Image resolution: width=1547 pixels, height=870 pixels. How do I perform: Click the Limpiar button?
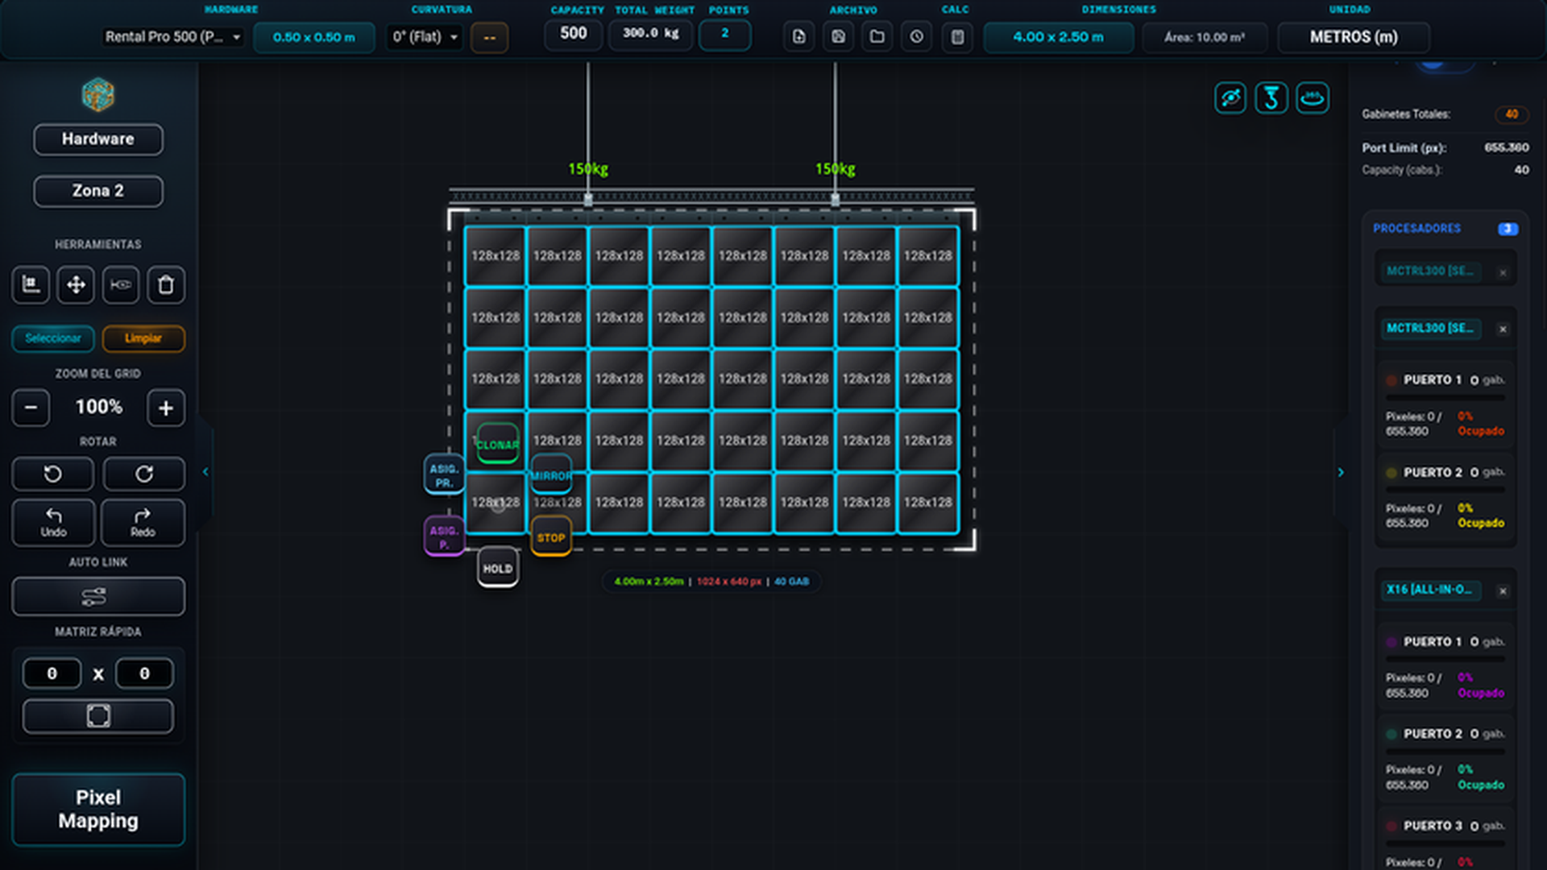143,338
